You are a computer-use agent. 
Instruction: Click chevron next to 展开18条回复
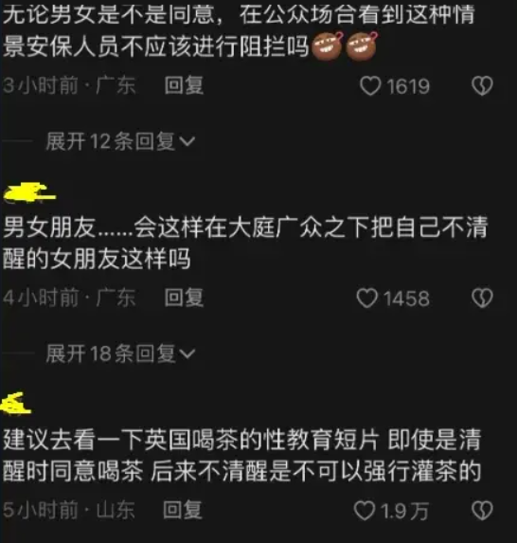[x=187, y=353]
